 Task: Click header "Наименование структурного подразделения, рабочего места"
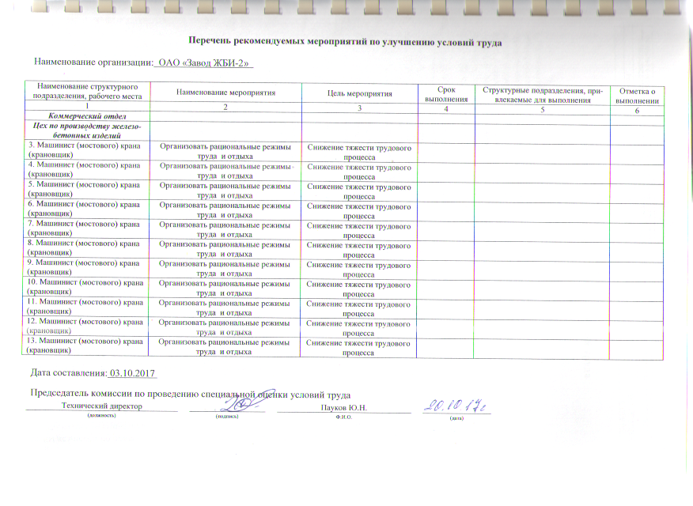tap(88, 91)
